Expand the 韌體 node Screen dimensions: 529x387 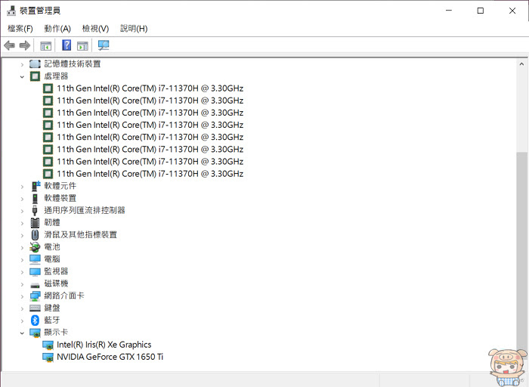point(22,223)
